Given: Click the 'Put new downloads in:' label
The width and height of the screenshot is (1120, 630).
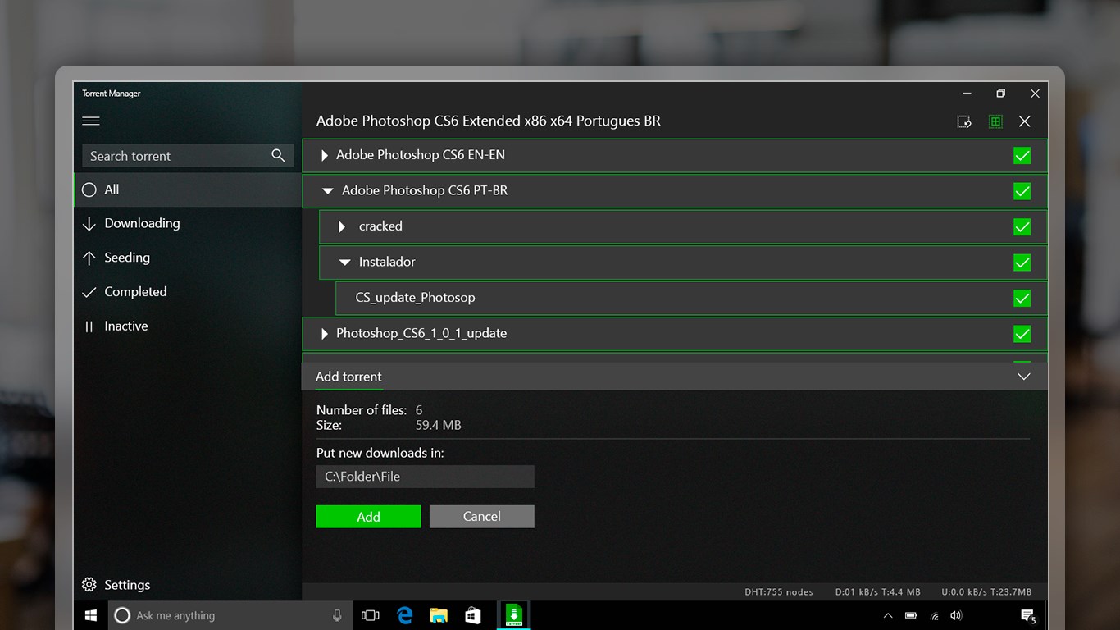Looking at the screenshot, I should (380, 453).
